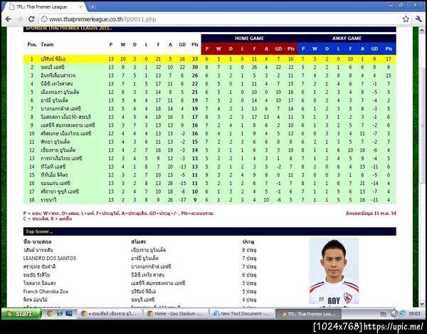Click อาร์มี่ ยูไนเต็ด in the league table
Image resolution: width=427 pixels, height=334 pixels.
(x=54, y=100)
